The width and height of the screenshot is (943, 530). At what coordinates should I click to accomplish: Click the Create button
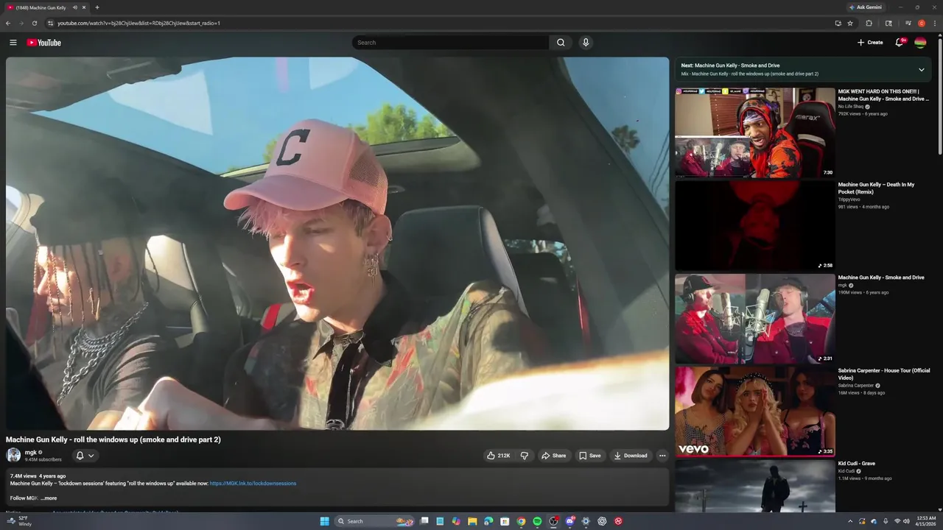click(870, 43)
